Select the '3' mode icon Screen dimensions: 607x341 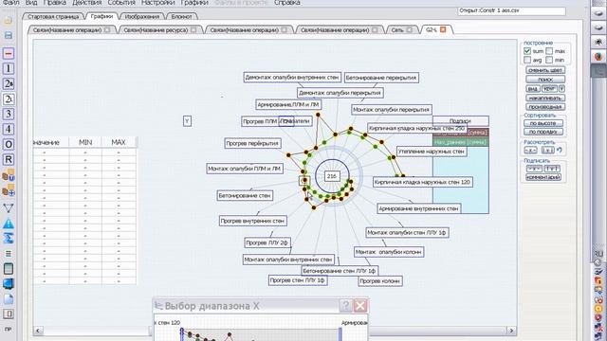9,114
